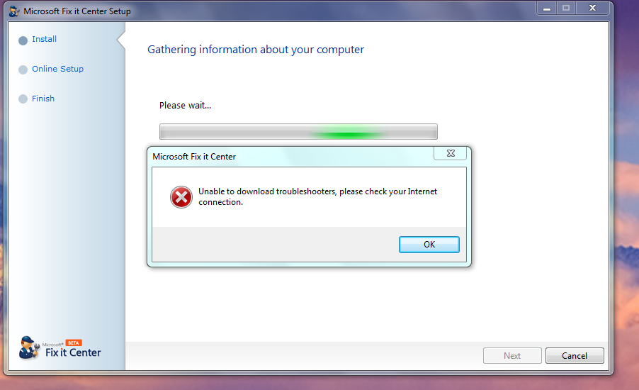
Task: Click the 'Gathering information about your computer' heading
Action: (x=256, y=50)
